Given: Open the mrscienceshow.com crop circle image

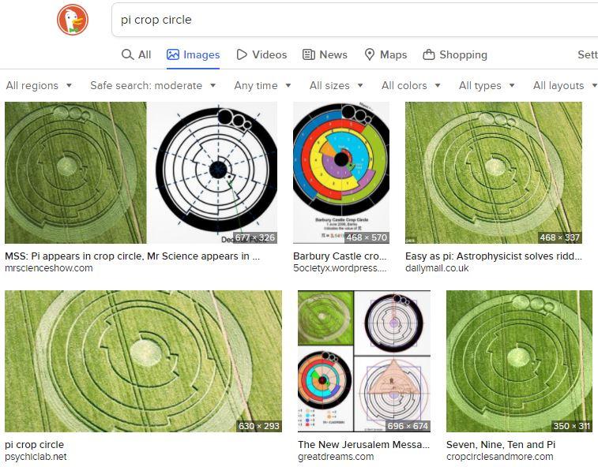Looking at the screenshot, I should pos(141,173).
